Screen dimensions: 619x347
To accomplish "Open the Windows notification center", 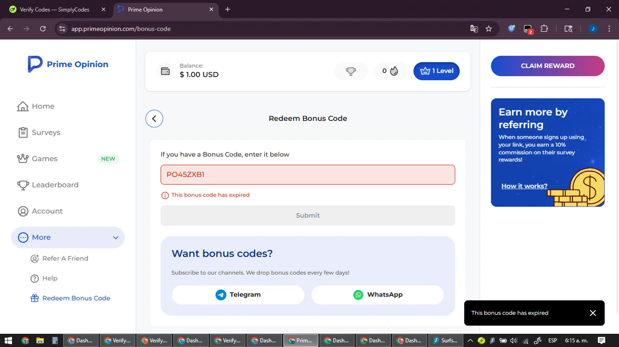I will 602,341.
